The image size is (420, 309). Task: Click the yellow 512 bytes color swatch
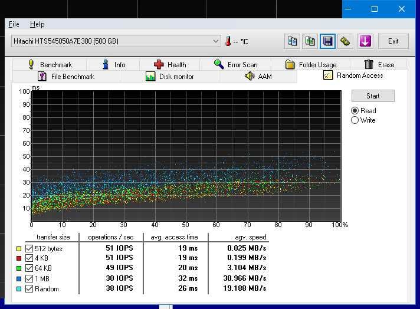tap(19, 249)
